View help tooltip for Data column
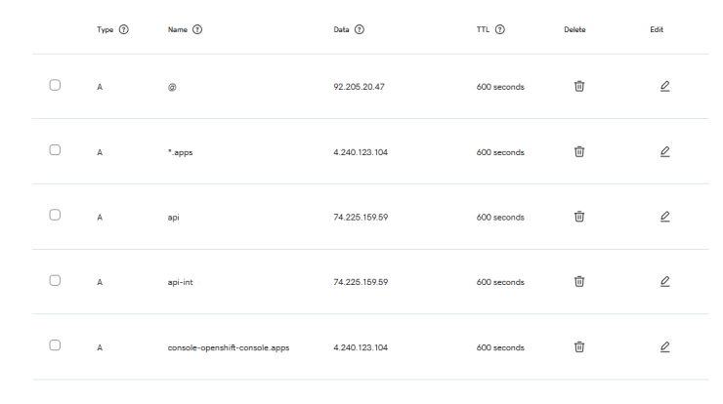The width and height of the screenshot is (723, 404). click(360, 29)
